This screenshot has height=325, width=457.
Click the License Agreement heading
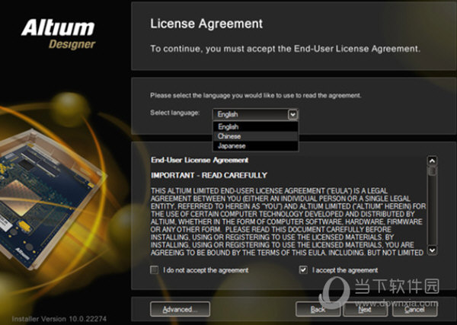(x=206, y=24)
